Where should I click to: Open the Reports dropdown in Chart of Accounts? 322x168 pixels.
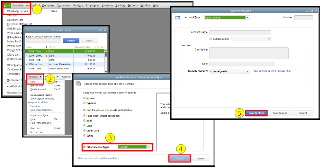[x=66, y=77]
